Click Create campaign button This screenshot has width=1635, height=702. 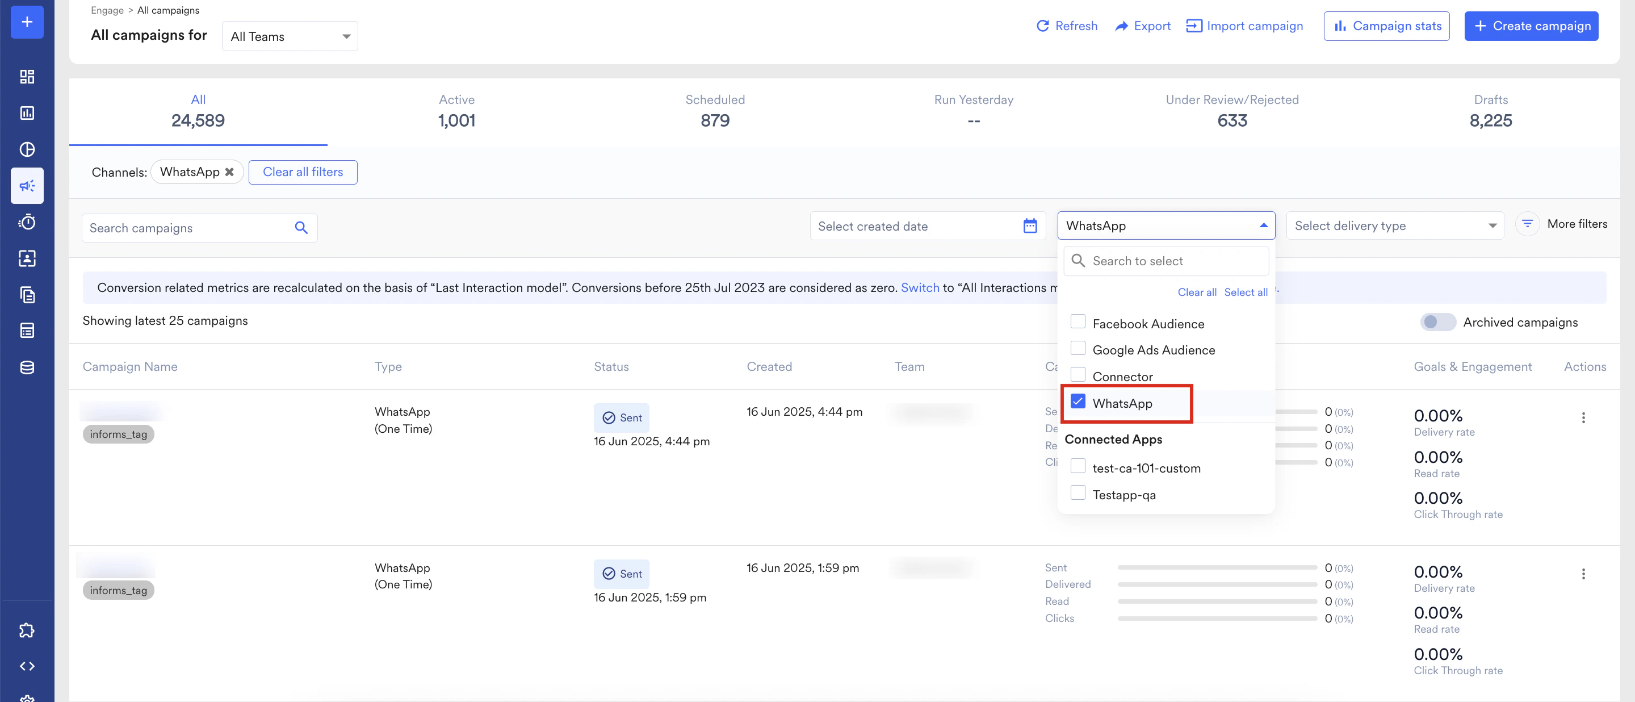coord(1531,26)
